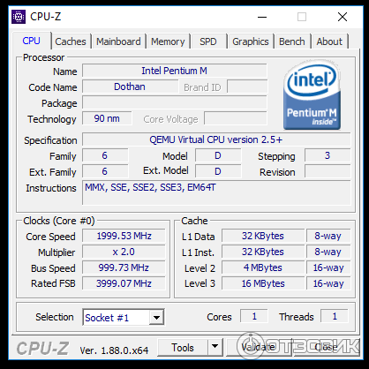Click the Validate button
369x369 pixels.
tap(259, 347)
